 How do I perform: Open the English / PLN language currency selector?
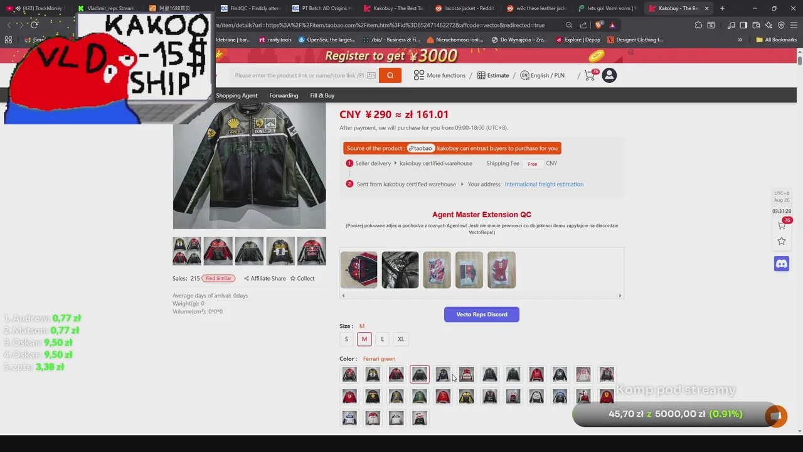[x=542, y=75]
